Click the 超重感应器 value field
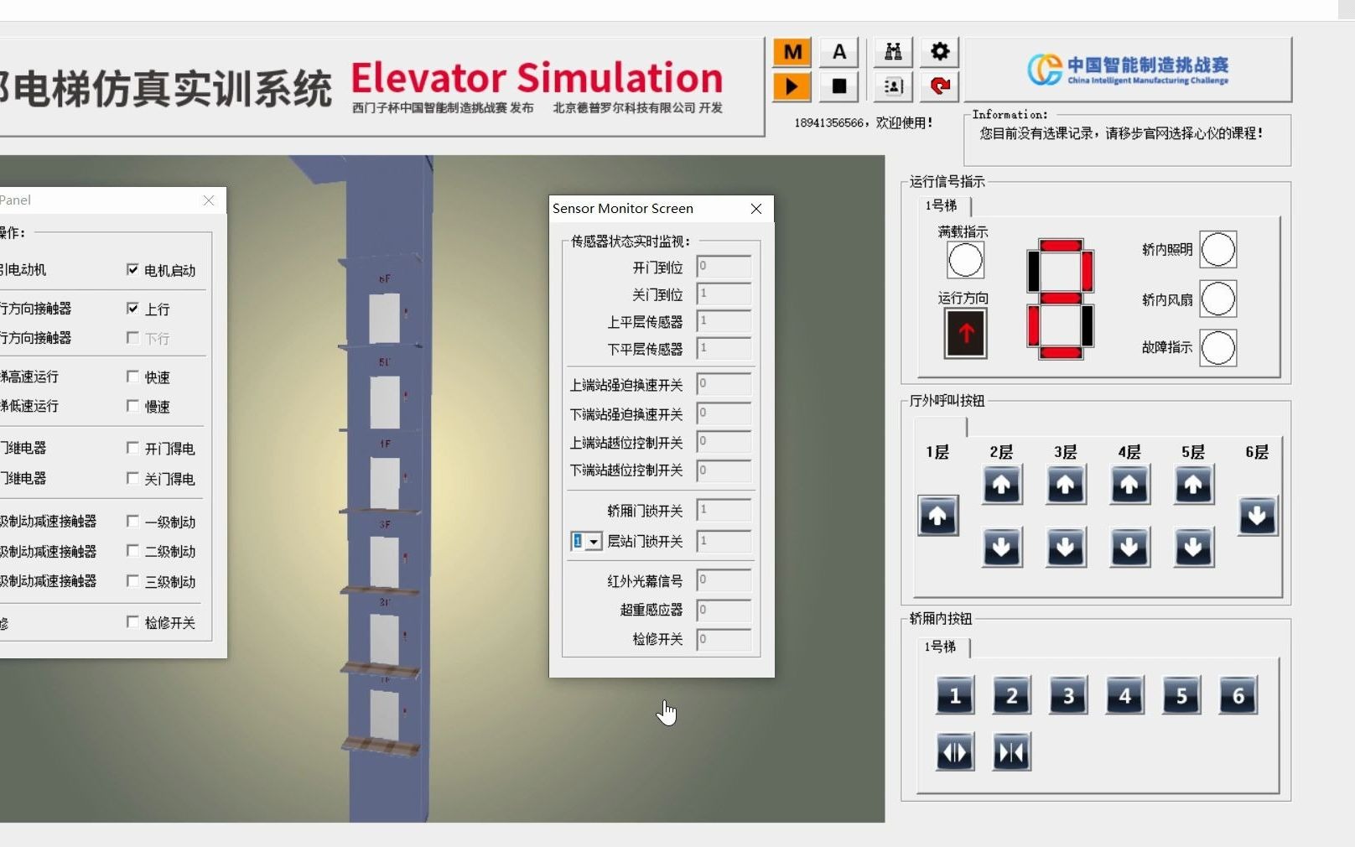The height and width of the screenshot is (847, 1355). (724, 610)
